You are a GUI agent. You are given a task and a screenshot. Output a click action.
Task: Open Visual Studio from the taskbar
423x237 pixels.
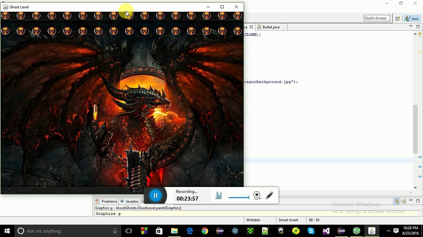326,231
